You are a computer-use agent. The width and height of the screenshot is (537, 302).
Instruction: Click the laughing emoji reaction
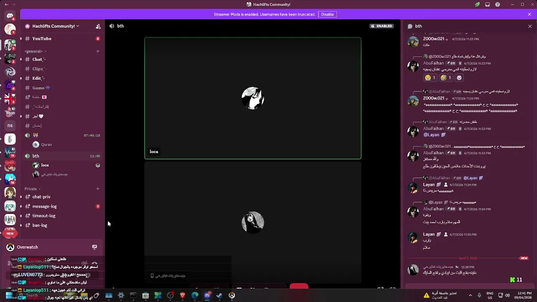446,78
